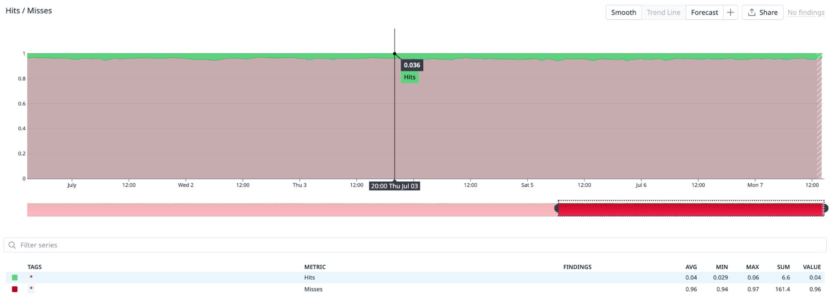Select the Hits metric row

(309, 278)
